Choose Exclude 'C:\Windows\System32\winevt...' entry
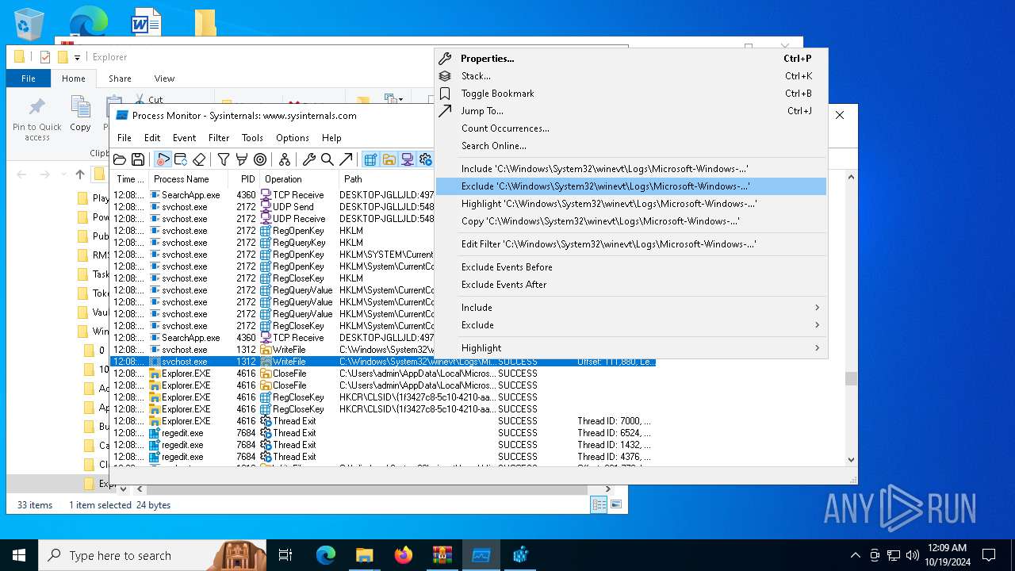 click(631, 186)
